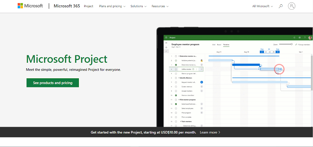The image size is (313, 147).
Task: Collapse Pilot mentor program group chevron
Action: pos(179,100)
